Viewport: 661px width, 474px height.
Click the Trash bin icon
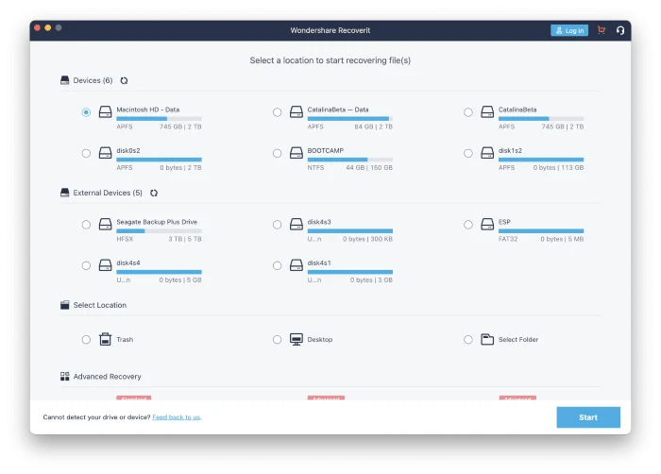coord(105,339)
